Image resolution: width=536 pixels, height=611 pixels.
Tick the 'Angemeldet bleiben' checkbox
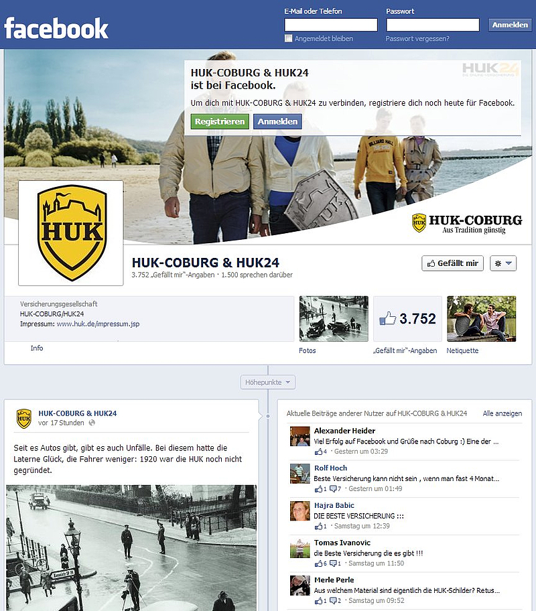(289, 39)
